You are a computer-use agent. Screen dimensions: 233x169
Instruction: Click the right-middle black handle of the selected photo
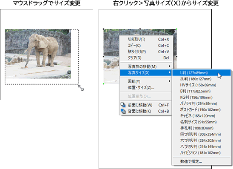(176, 57)
